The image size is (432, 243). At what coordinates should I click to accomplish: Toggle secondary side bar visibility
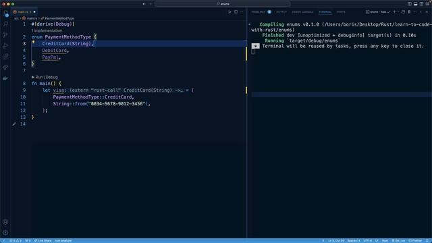tap(421, 4)
